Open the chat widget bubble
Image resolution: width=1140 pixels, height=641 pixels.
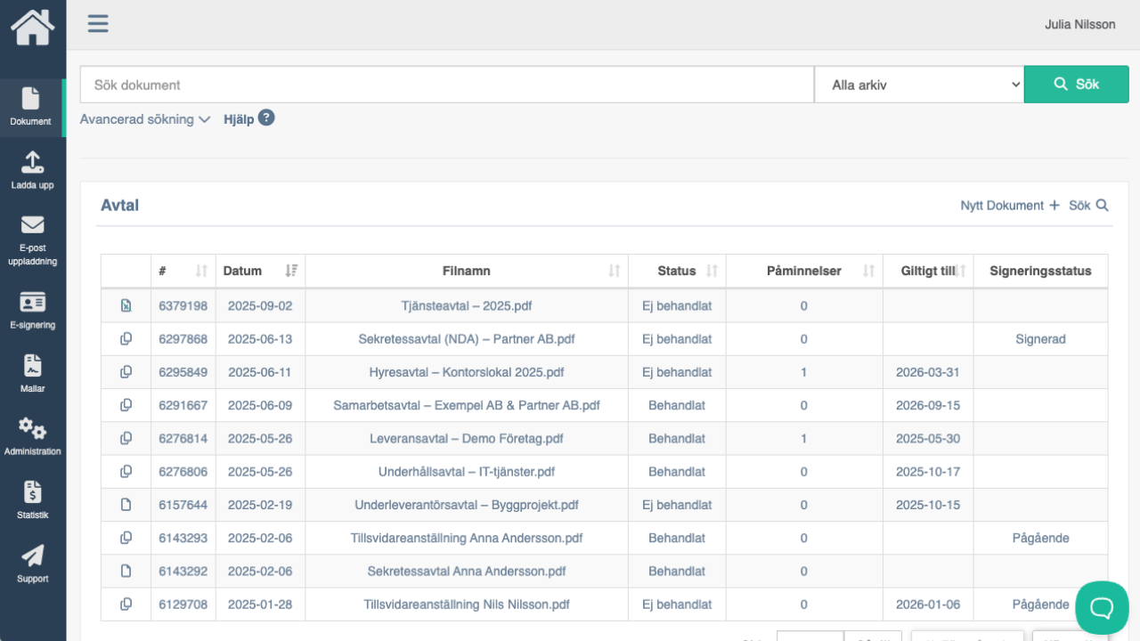pyautogui.click(x=1102, y=607)
